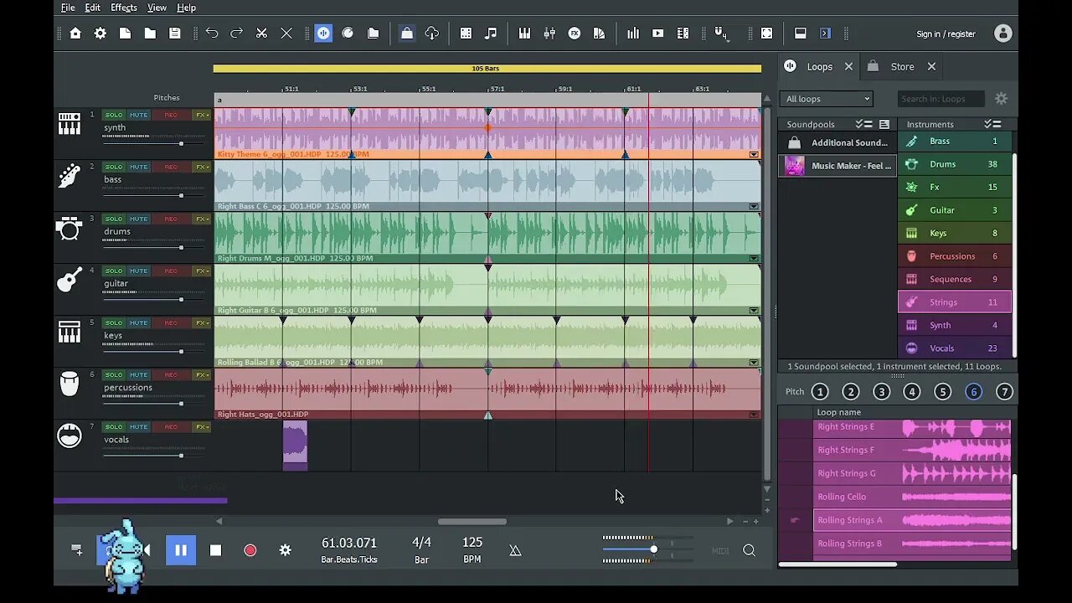Click the Home icon in the toolbar
Screen dimensions: 1072x603
(x=75, y=33)
